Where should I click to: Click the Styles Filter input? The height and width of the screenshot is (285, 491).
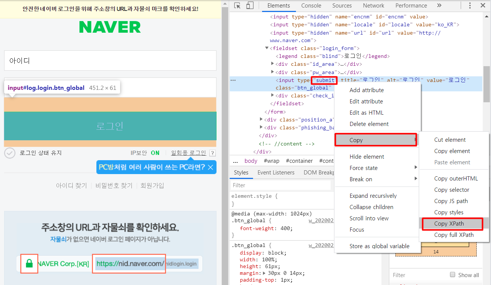(x=281, y=185)
